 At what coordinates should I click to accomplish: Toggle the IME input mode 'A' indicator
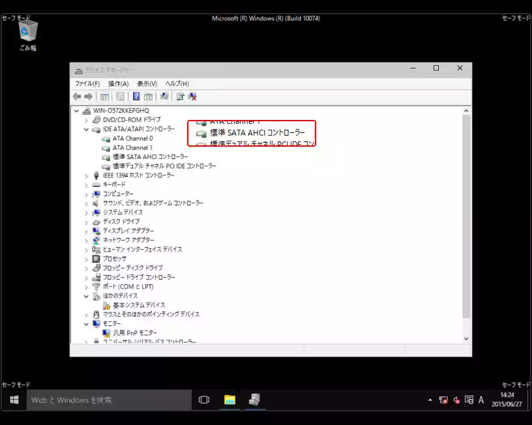coord(481,400)
